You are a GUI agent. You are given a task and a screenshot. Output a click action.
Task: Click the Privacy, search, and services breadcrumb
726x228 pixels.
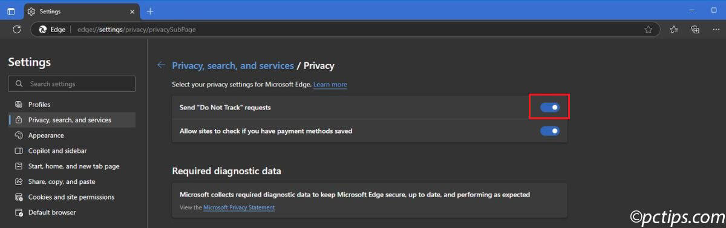tap(233, 65)
